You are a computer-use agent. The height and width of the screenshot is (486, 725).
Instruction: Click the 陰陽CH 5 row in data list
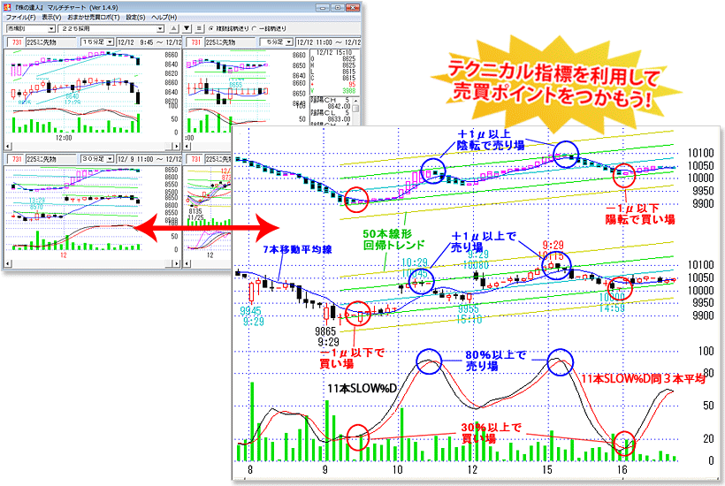coord(331,100)
